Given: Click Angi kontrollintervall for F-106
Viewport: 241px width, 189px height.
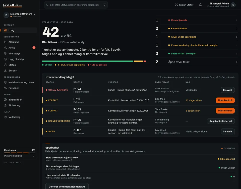Looking at the screenshot, I should click(x=221, y=121).
